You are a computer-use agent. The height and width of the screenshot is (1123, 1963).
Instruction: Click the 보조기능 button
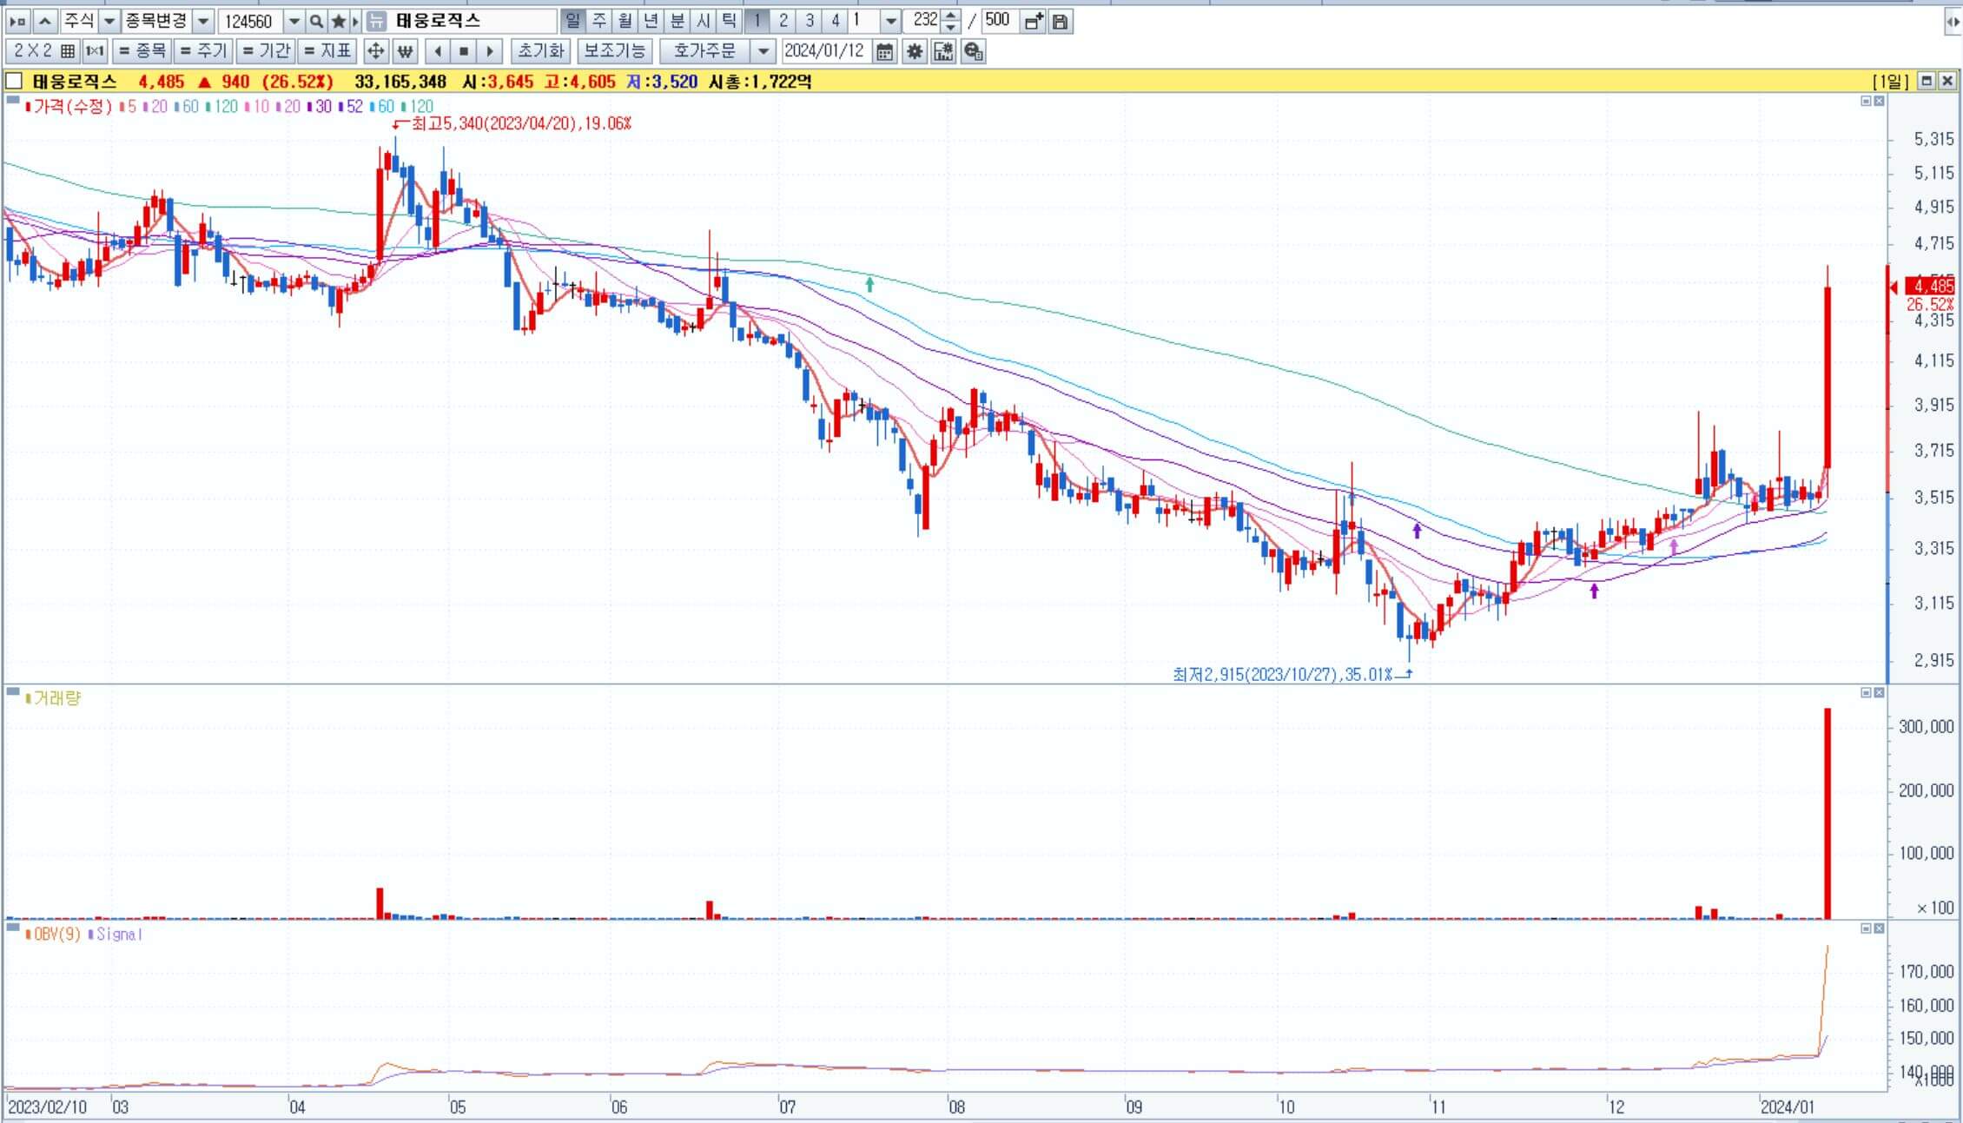[x=614, y=51]
